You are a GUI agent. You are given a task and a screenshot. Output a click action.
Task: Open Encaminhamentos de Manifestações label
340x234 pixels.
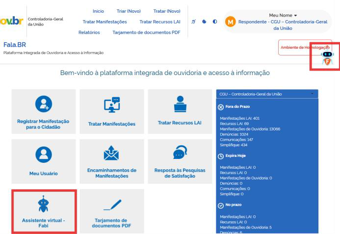click(x=112, y=173)
